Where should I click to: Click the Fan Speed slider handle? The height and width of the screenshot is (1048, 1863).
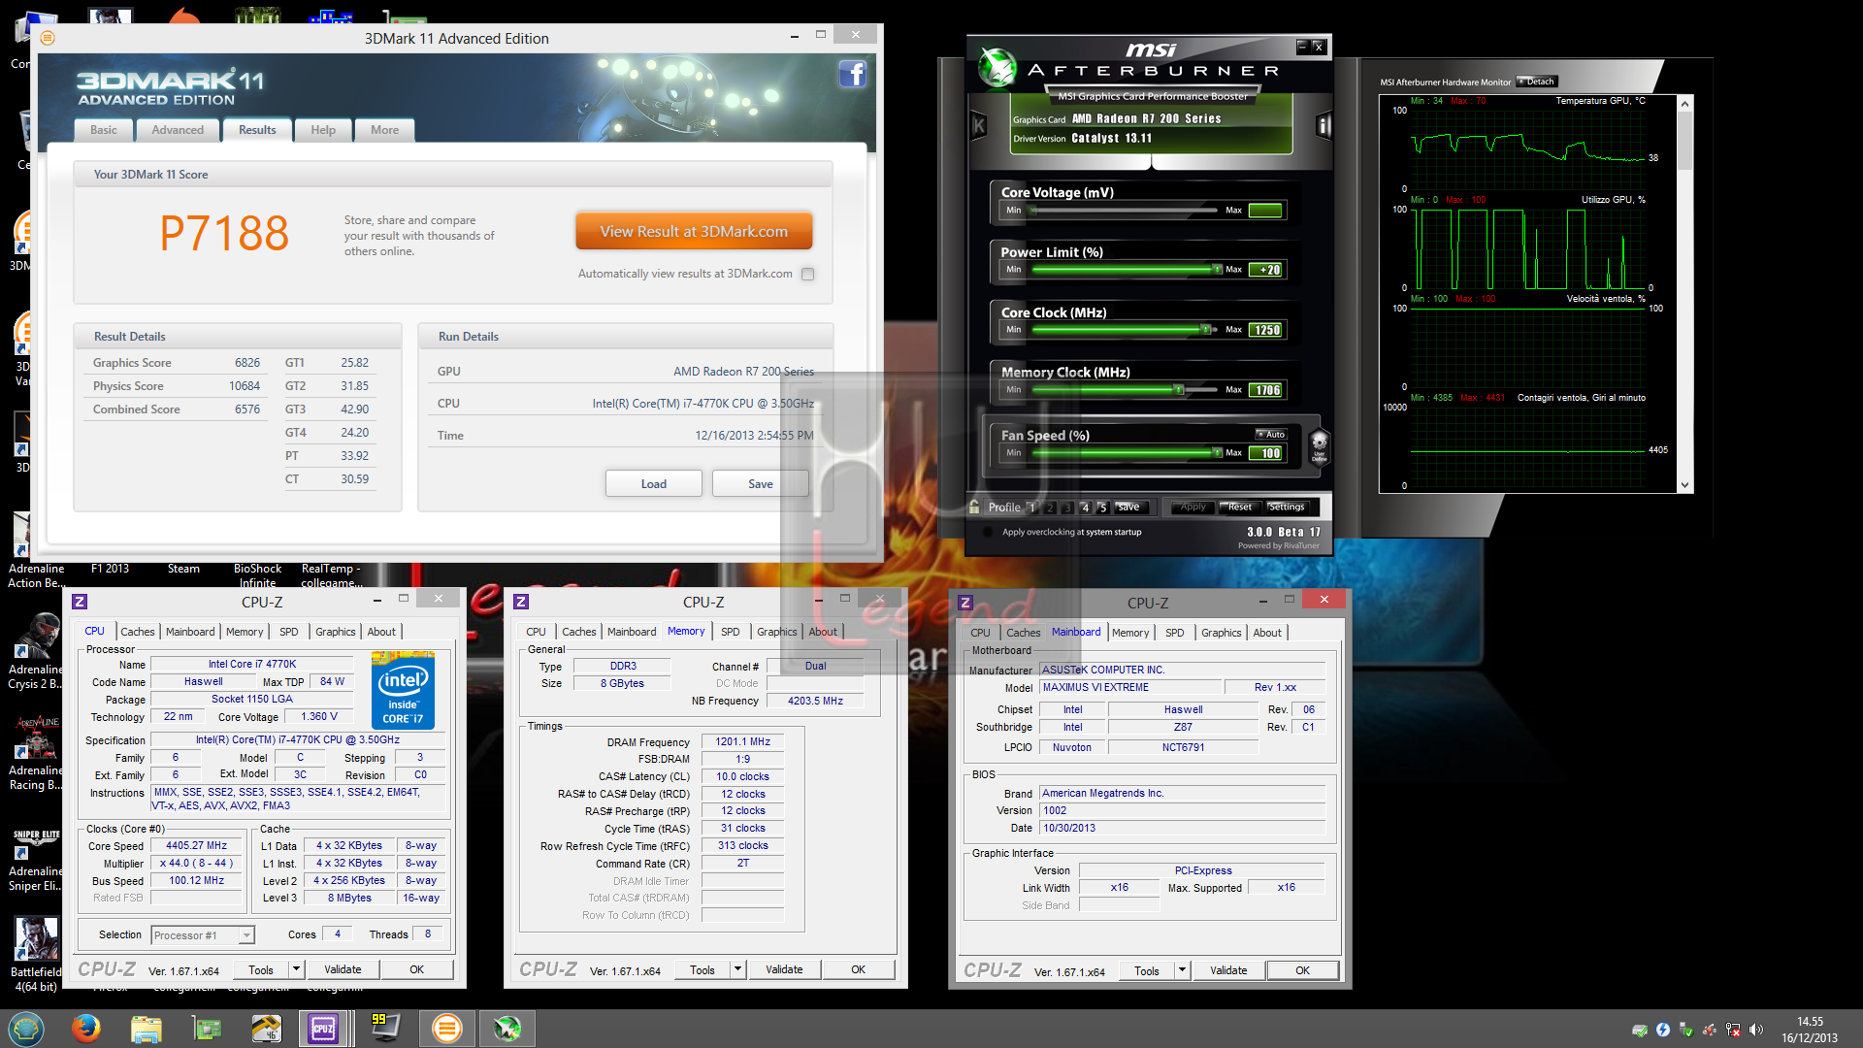(1217, 453)
